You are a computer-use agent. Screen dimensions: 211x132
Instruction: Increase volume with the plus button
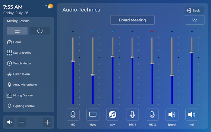[x=47, y=122]
